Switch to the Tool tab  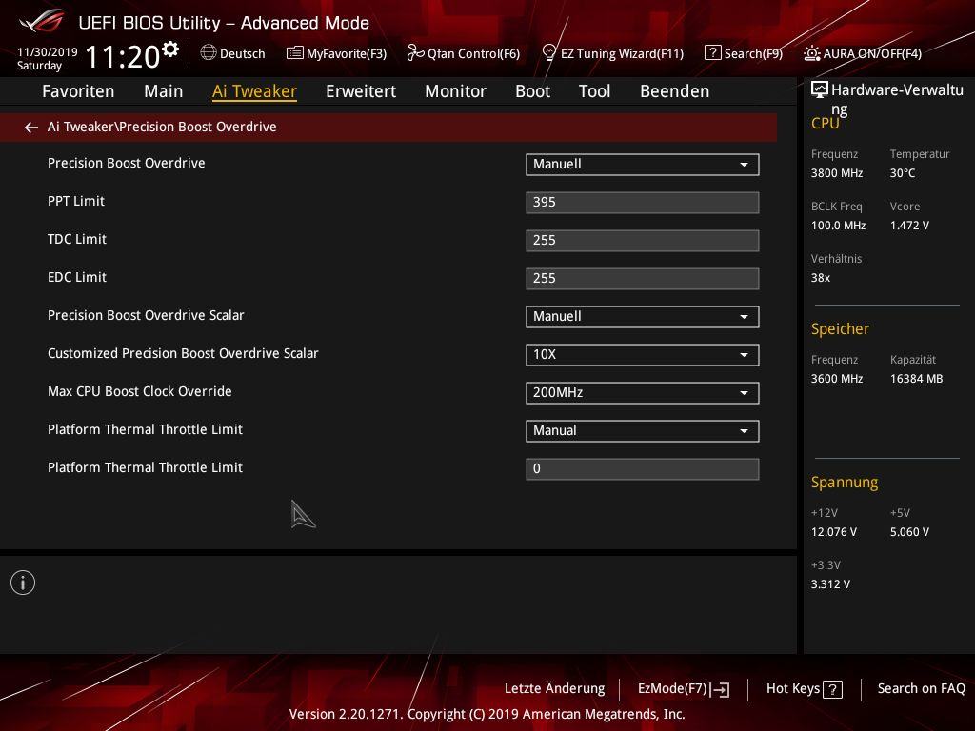pyautogui.click(x=594, y=91)
